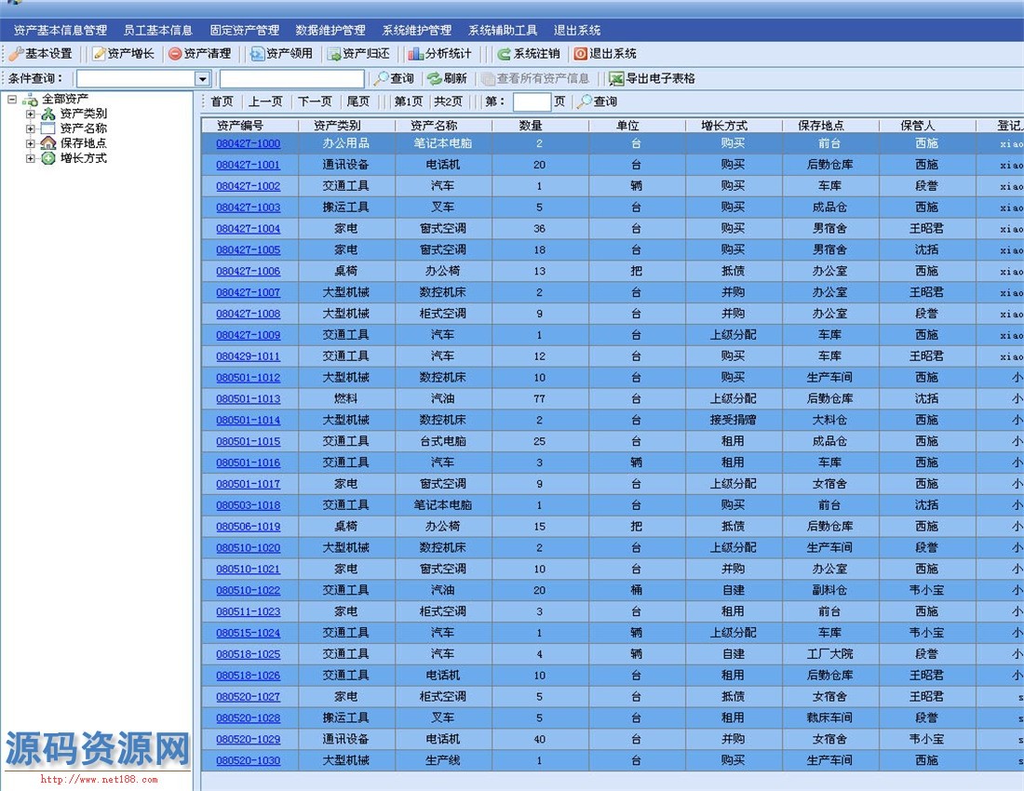The height and width of the screenshot is (791, 1024).
Task: Click the 资产归还 toolbar icon
Action: [334, 54]
